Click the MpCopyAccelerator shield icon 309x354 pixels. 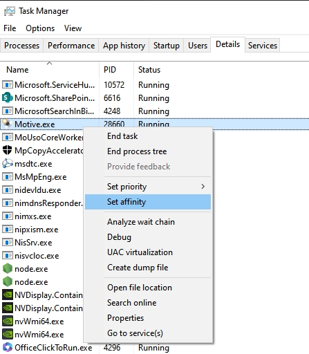(x=7, y=150)
